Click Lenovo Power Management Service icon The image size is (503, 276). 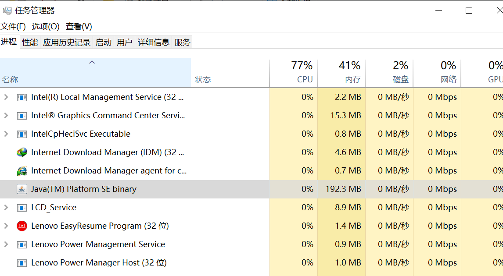click(x=22, y=244)
